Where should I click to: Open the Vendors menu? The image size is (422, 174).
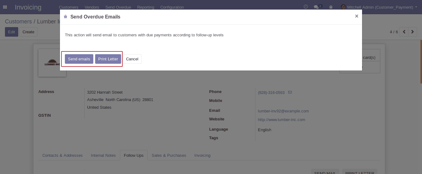(x=92, y=7)
